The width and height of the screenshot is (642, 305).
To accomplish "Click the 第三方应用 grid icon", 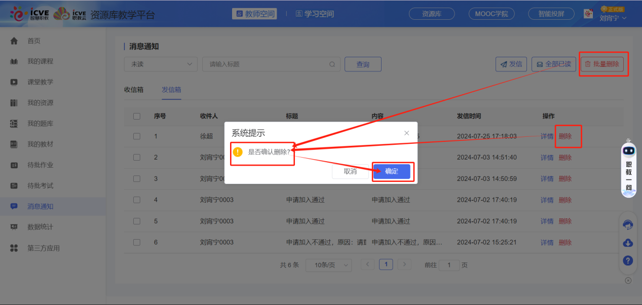I will pos(14,248).
